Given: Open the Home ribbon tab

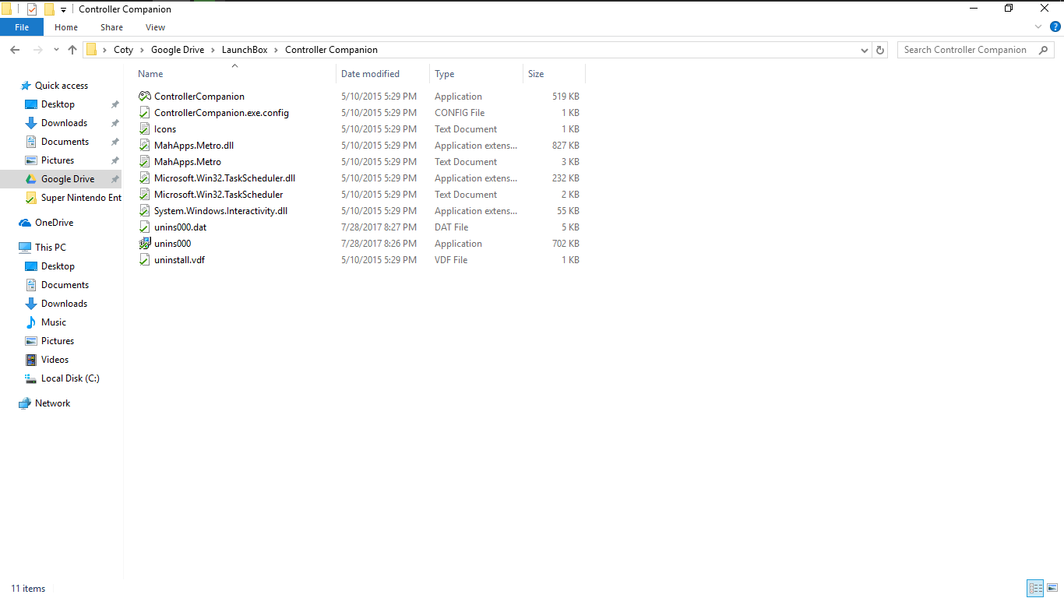Looking at the screenshot, I should (x=66, y=27).
